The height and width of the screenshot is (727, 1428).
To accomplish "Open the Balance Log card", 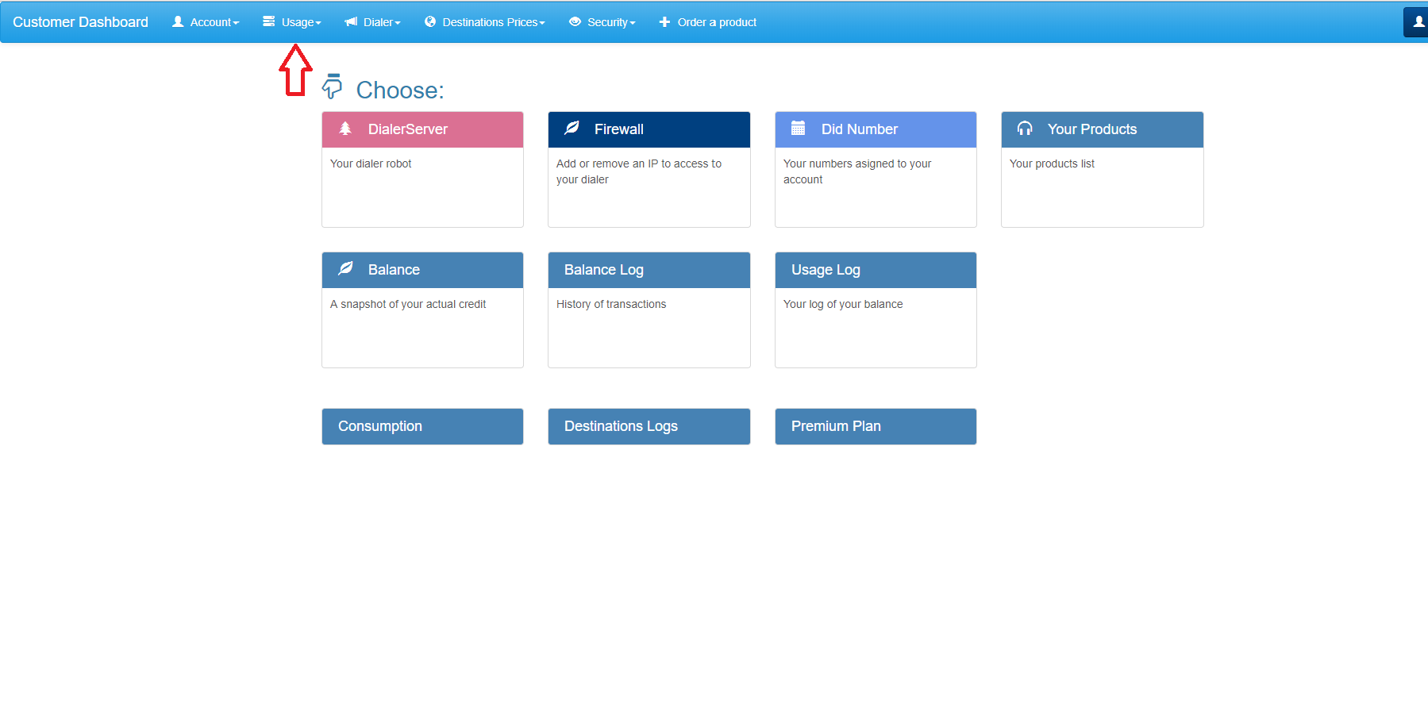I will [649, 310].
